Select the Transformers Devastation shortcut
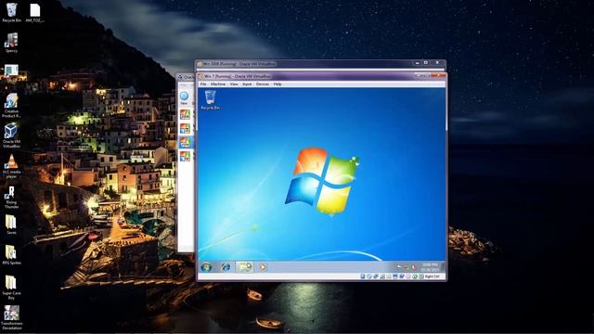 (x=11, y=317)
